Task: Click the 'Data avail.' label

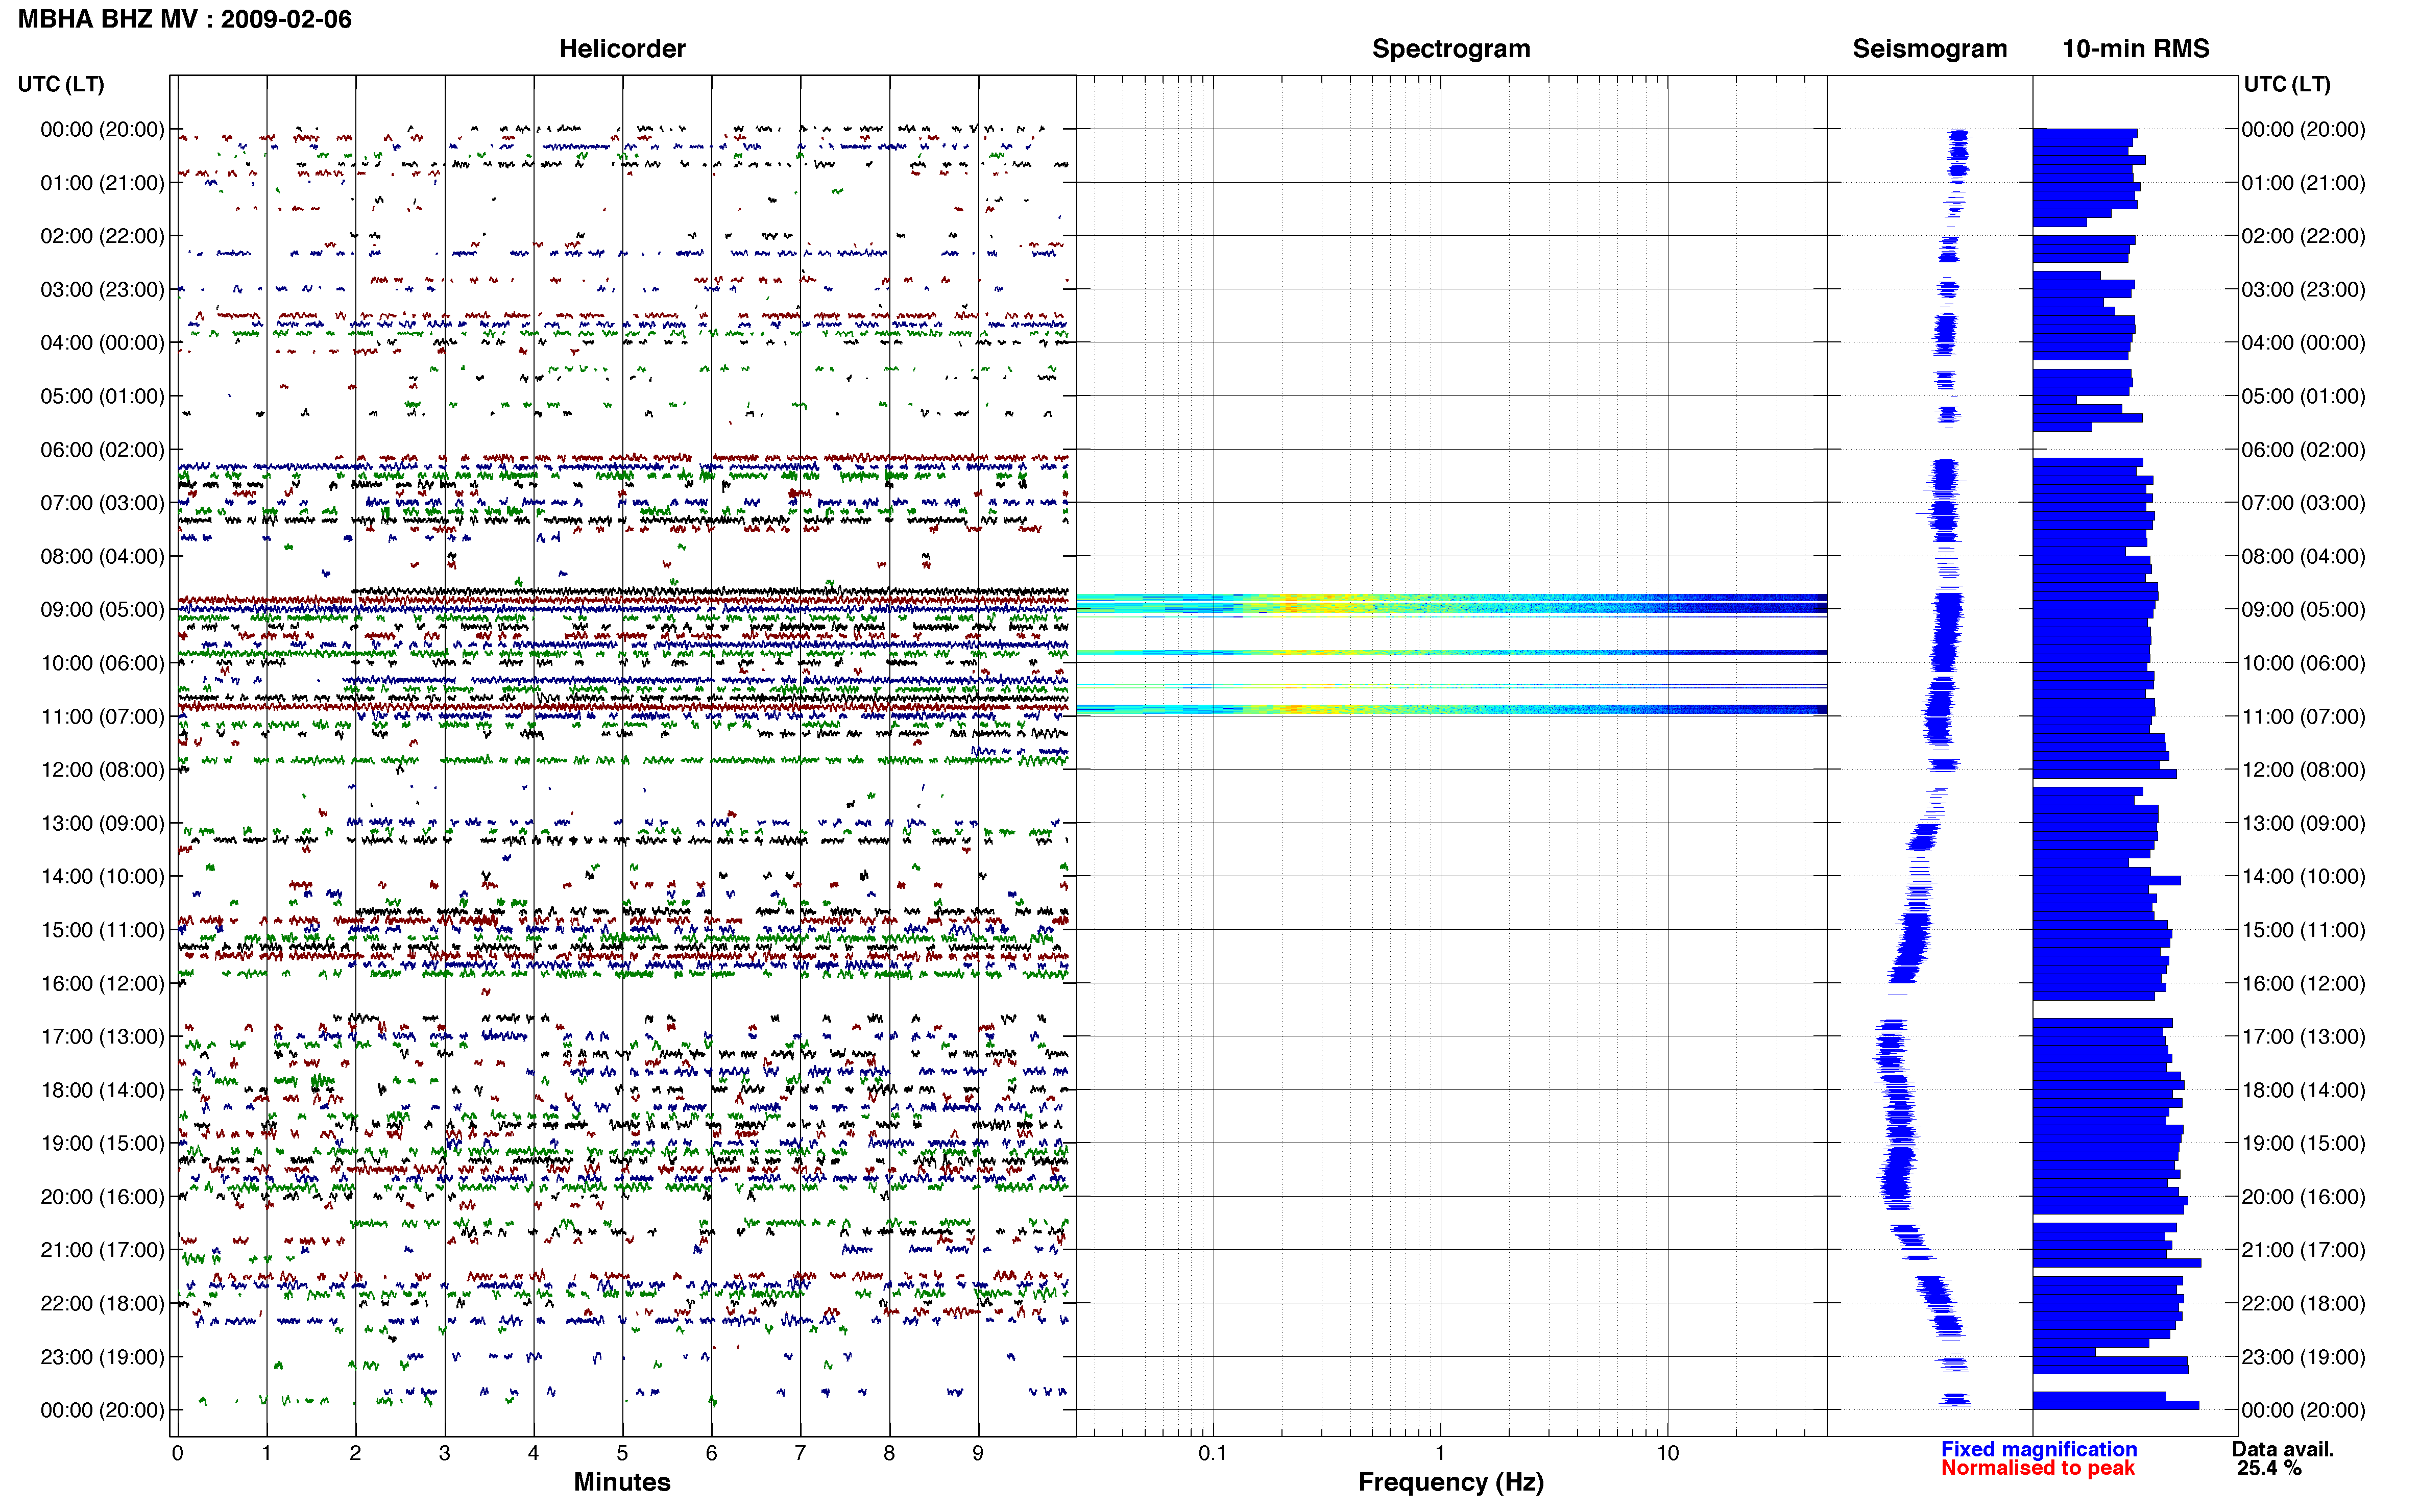Action: (2283, 1449)
